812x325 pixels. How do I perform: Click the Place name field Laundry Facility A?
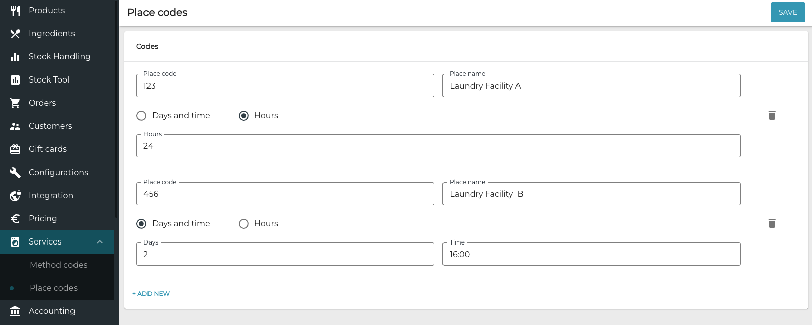point(591,86)
